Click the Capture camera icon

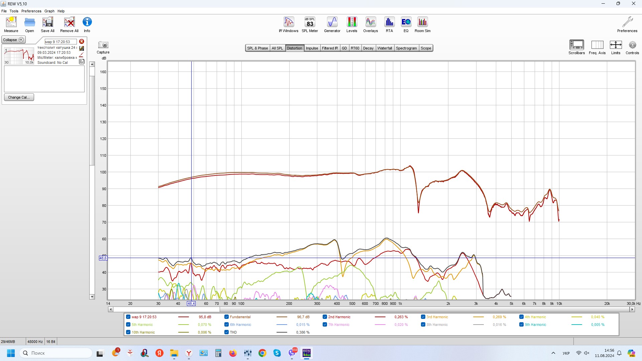point(103,45)
